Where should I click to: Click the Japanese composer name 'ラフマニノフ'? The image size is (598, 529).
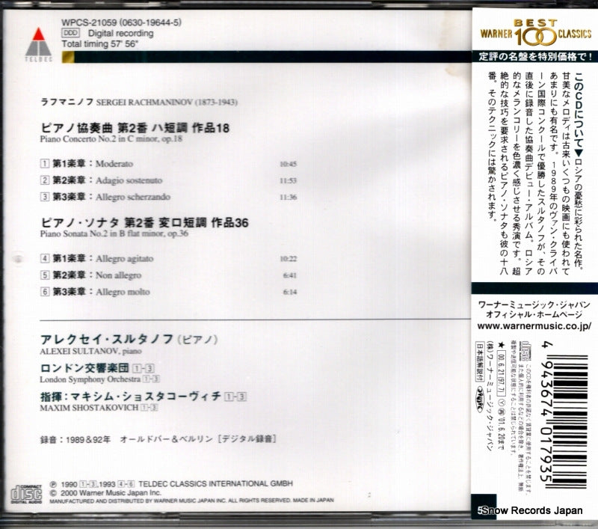67,103
